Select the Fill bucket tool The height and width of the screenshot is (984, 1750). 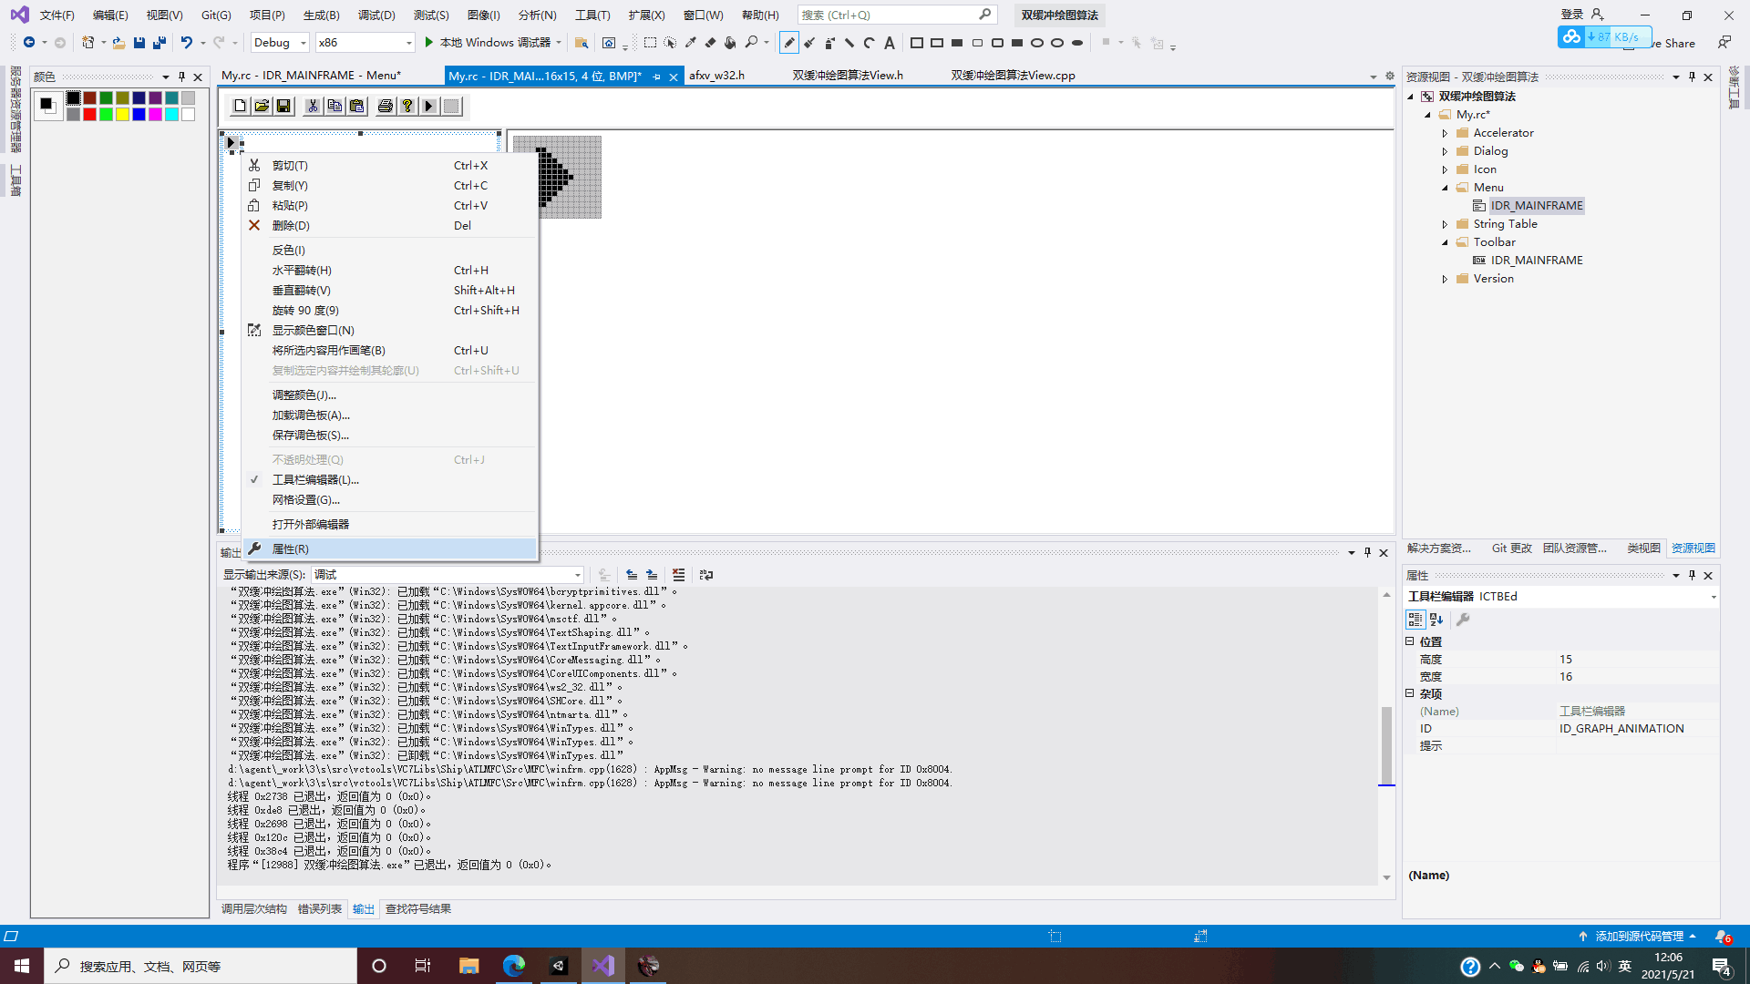point(730,43)
